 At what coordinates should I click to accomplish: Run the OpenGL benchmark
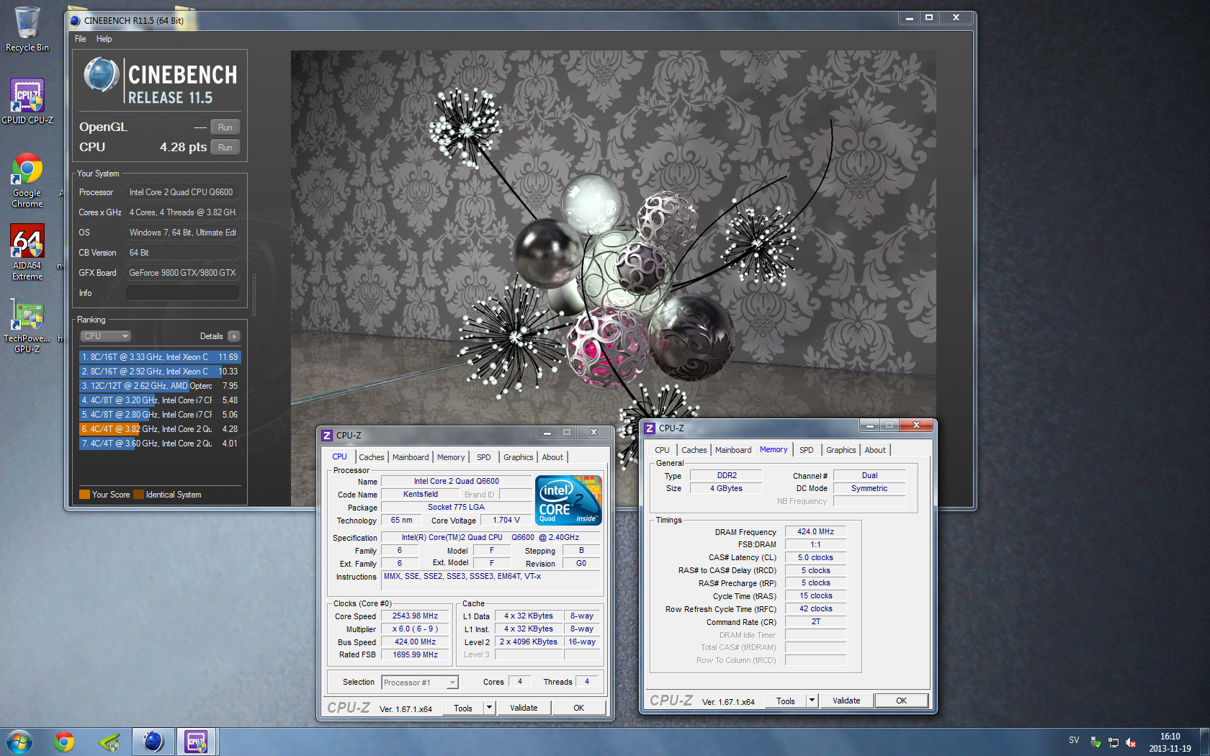tap(225, 127)
